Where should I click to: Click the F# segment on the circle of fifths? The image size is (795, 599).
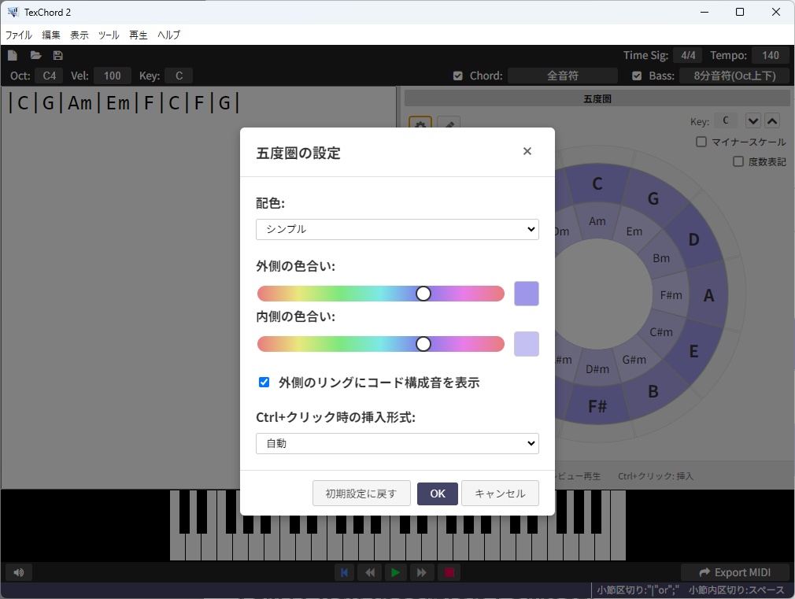(x=597, y=406)
